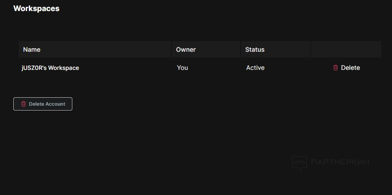Click the Owner column header
392x195 pixels.
186,50
